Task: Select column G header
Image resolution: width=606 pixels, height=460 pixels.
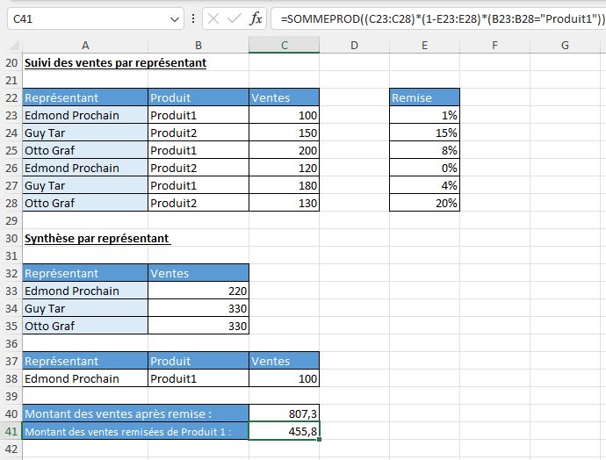Action: 564,45
